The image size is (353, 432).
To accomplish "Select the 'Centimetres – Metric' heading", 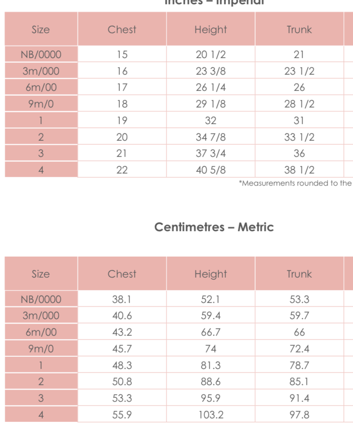I will tap(214, 227).
